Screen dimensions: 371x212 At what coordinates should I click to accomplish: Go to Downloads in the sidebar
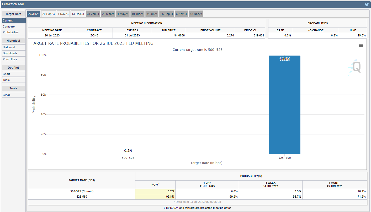pos(14,53)
